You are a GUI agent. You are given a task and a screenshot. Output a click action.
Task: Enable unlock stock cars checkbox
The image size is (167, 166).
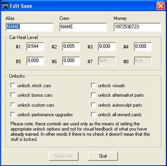point(13,86)
